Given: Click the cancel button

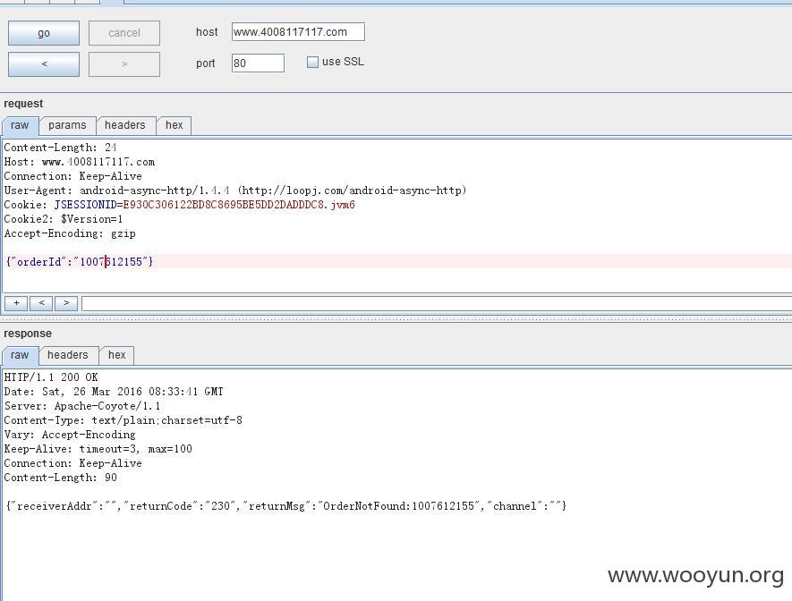Looking at the screenshot, I should coord(124,33).
